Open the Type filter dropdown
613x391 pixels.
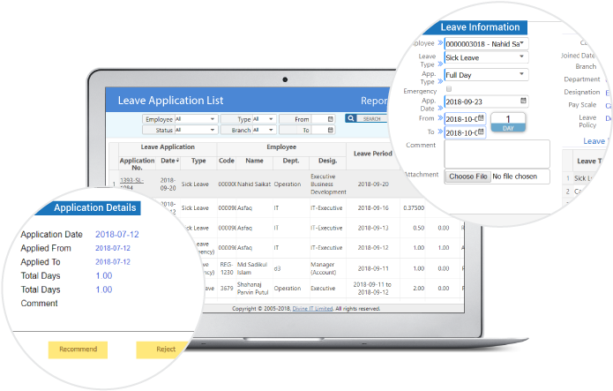click(265, 119)
